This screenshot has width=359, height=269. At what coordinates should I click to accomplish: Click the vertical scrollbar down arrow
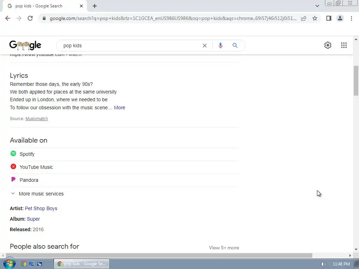(x=356, y=249)
